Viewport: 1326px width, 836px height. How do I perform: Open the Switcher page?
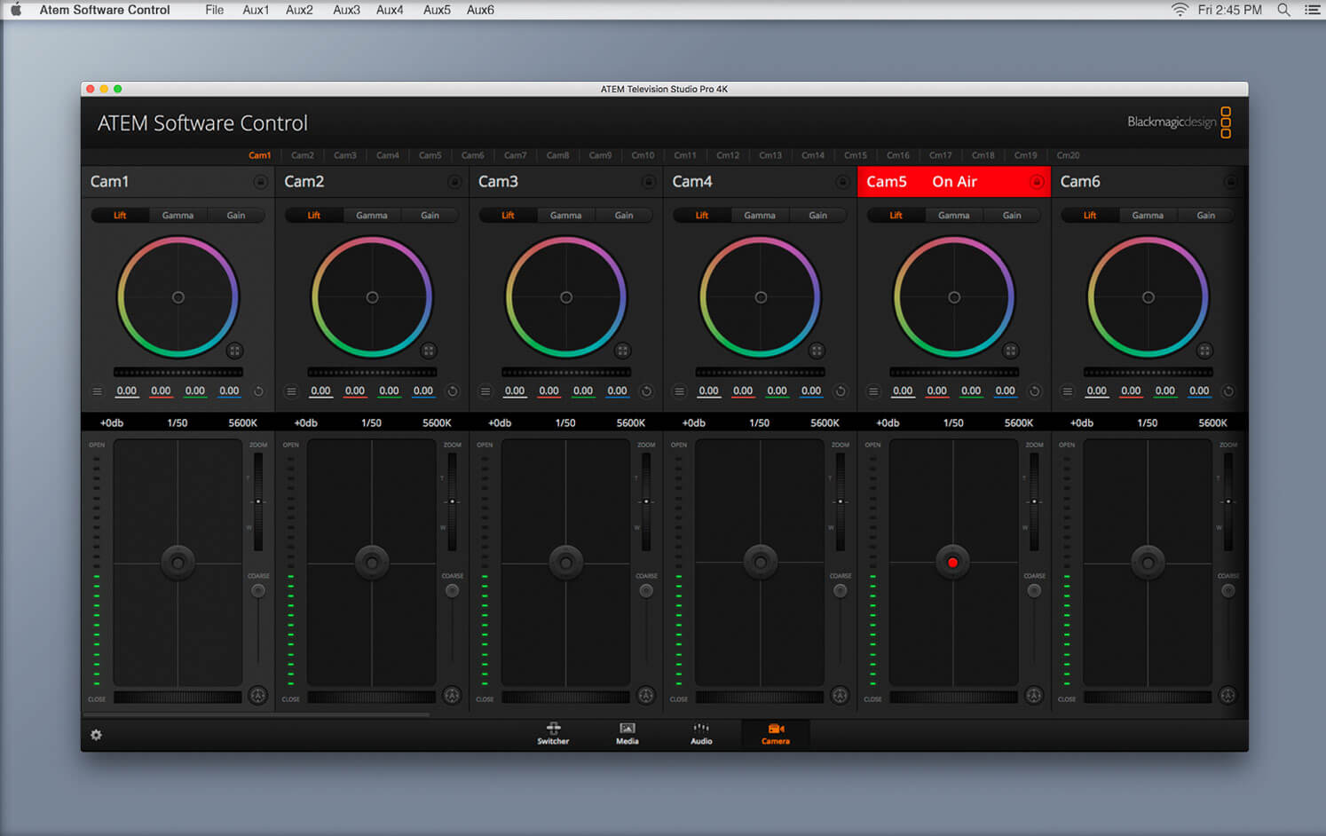(x=553, y=733)
